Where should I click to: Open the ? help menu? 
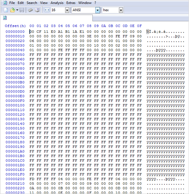[x=95, y=3]
